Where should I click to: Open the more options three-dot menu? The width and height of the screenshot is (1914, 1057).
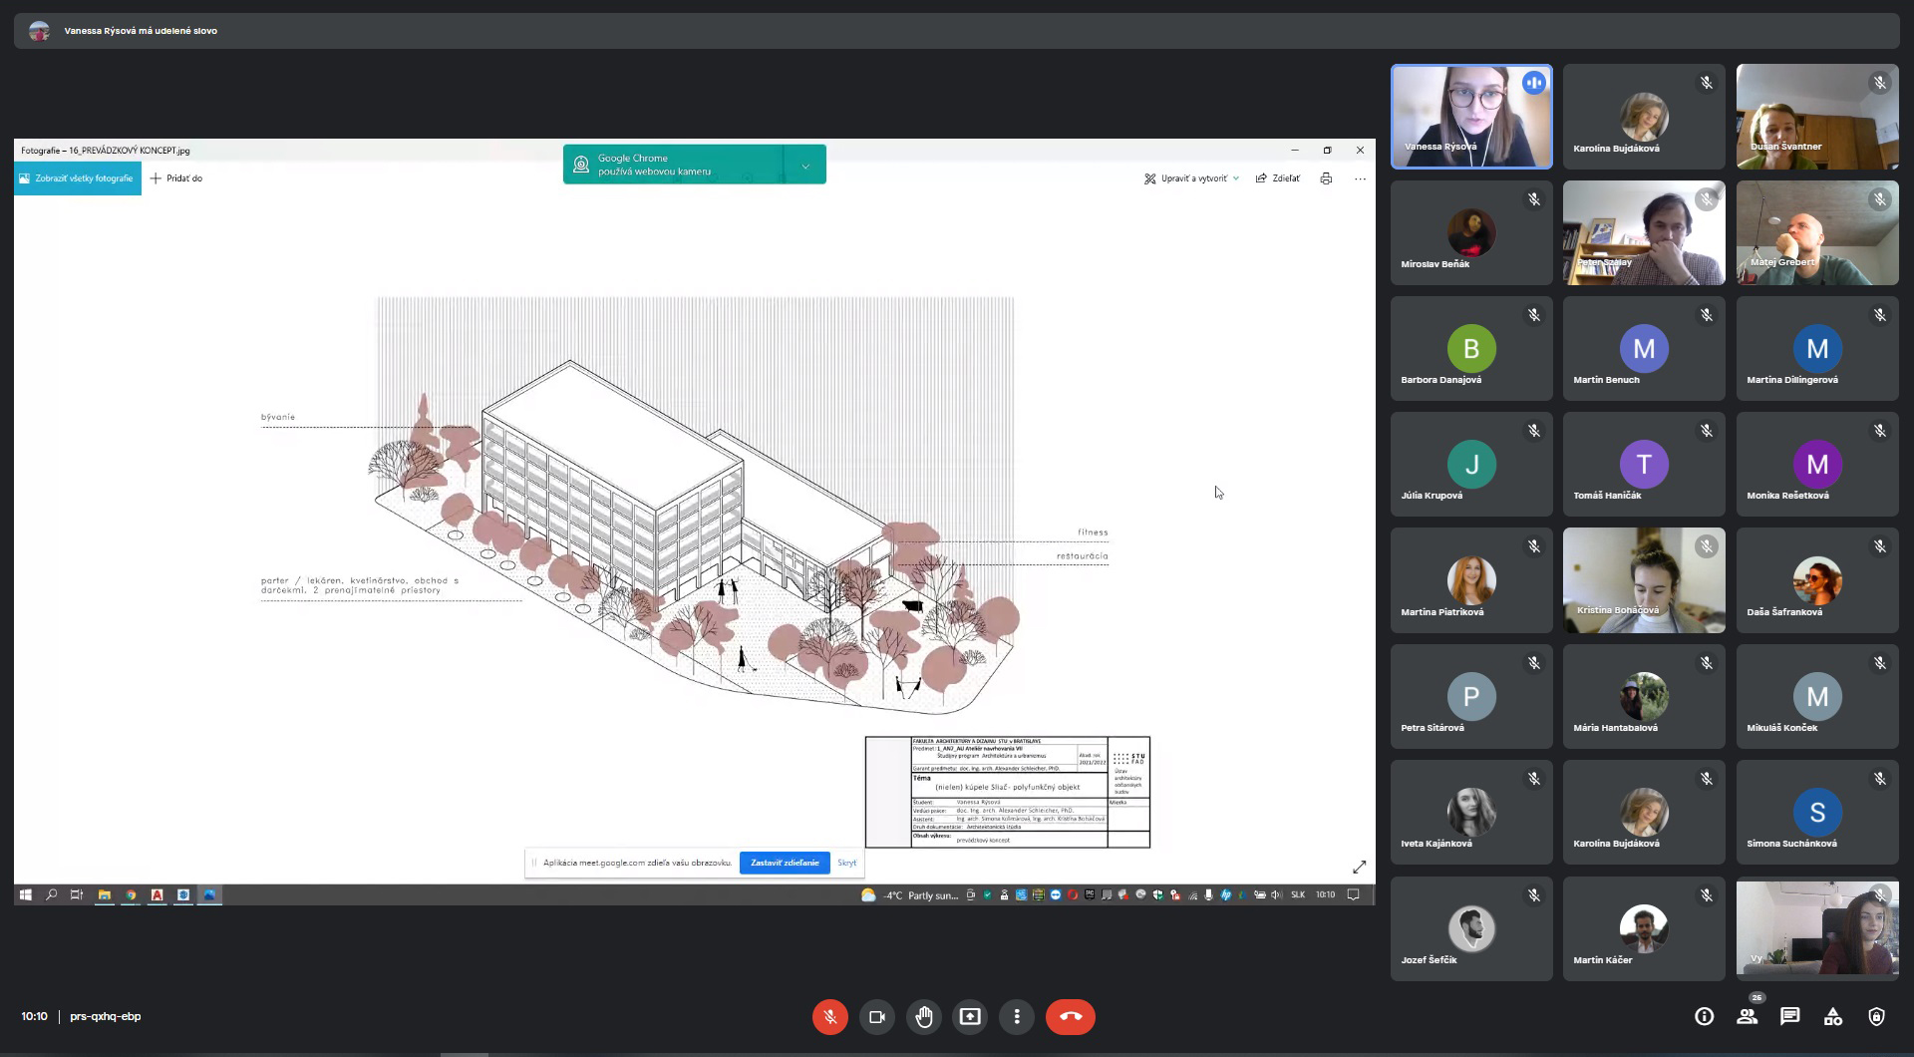pyautogui.click(x=1017, y=1016)
